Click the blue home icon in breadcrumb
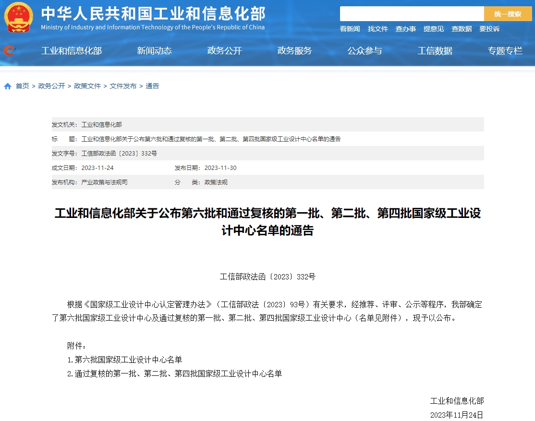 coord(8,86)
